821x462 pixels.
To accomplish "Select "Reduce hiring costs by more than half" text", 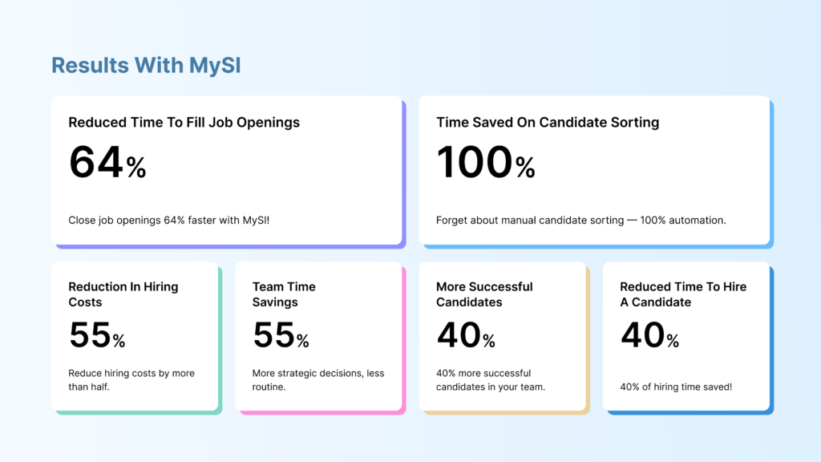I will tap(131, 380).
